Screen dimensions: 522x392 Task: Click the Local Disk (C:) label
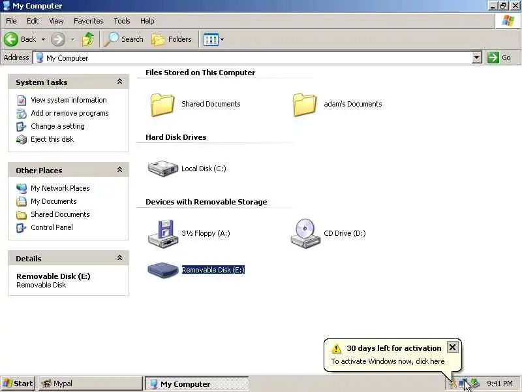tap(204, 169)
